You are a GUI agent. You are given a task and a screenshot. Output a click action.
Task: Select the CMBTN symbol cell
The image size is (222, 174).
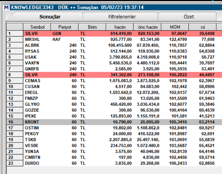[x=32, y=157]
